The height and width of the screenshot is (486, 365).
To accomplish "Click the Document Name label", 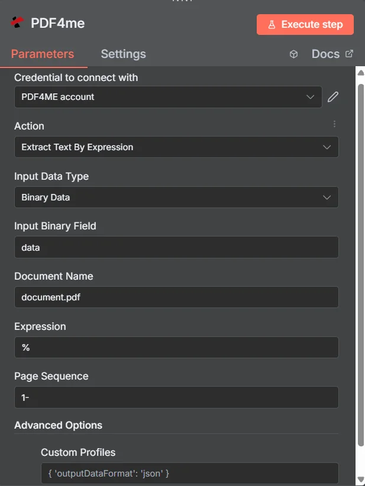I will click(x=54, y=276).
